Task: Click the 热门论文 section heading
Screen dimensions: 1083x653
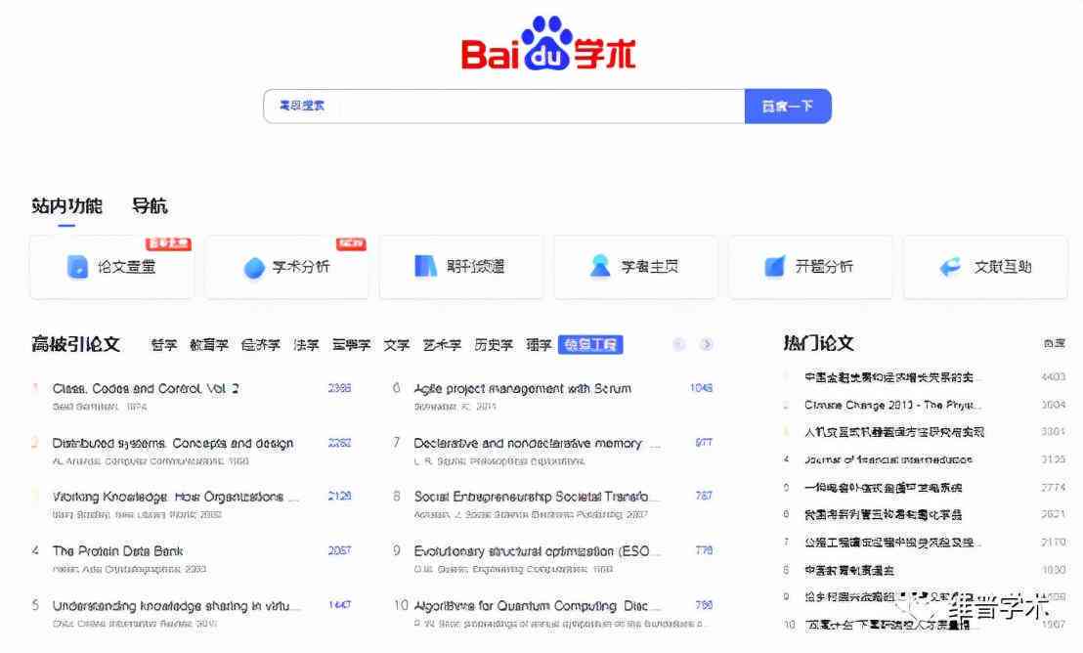Action: point(819,343)
